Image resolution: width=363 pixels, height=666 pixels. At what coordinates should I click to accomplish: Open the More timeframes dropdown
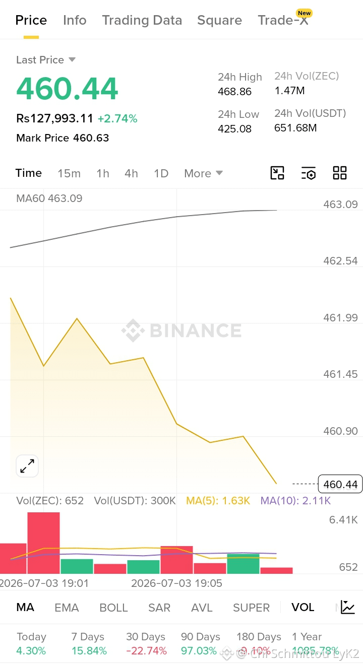coord(203,173)
